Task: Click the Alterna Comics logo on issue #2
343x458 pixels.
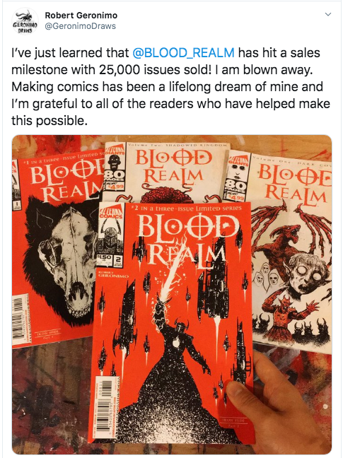Action: point(110,212)
